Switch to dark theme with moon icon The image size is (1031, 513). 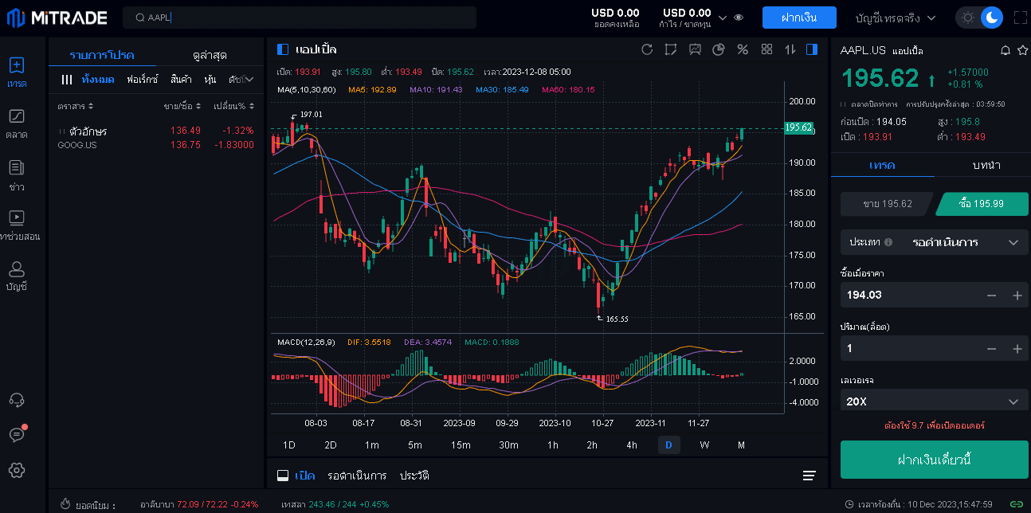pos(991,18)
